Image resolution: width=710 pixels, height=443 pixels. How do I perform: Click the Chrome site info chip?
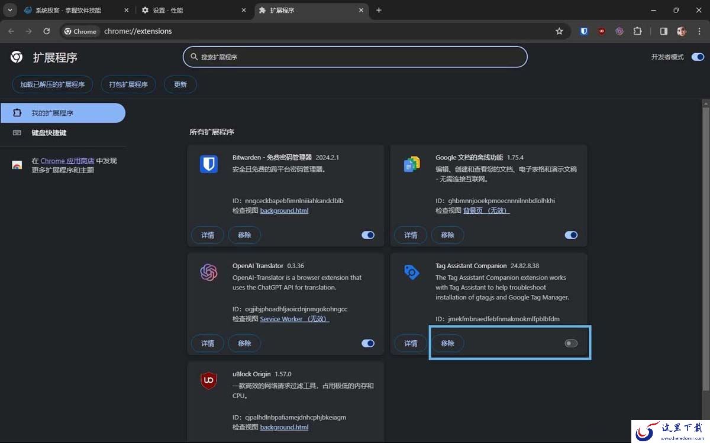click(x=80, y=31)
